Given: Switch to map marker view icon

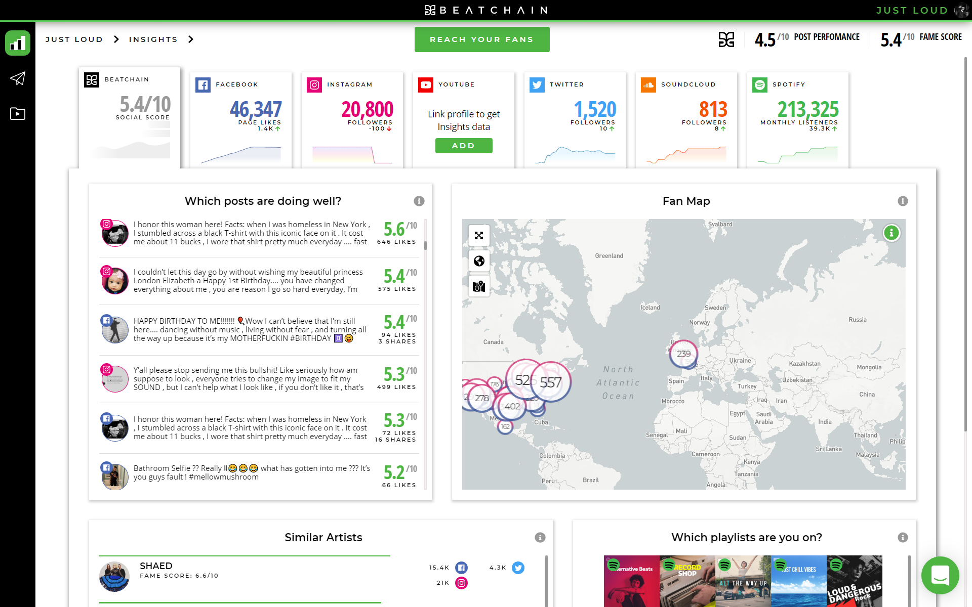Looking at the screenshot, I should click(479, 287).
